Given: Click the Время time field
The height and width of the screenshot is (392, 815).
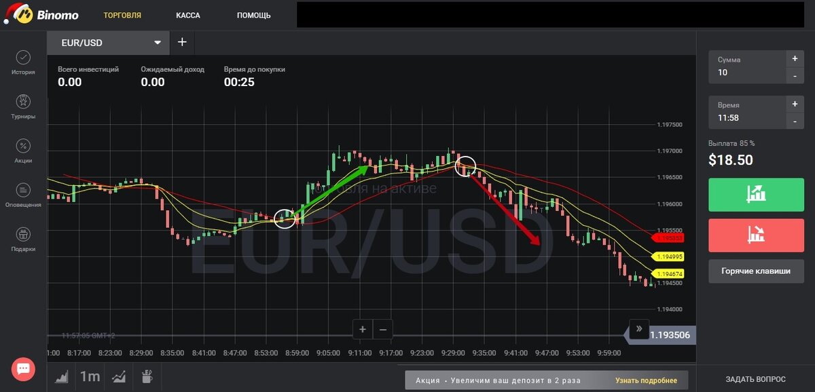Looking at the screenshot, I should tap(746, 112).
